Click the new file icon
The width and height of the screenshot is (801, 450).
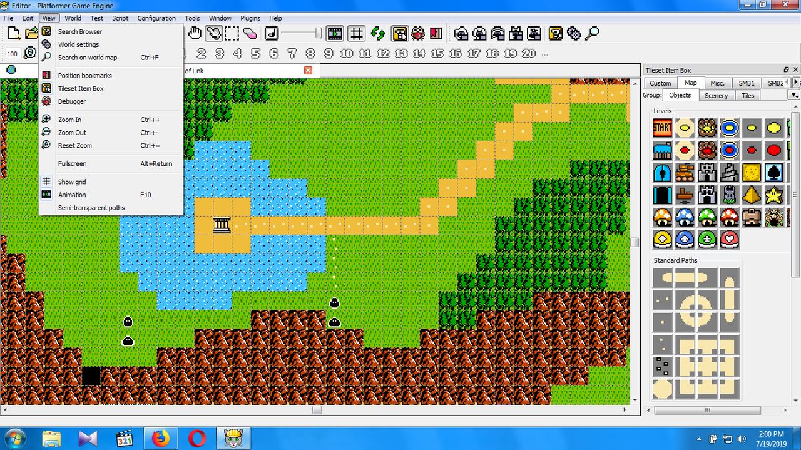point(14,33)
